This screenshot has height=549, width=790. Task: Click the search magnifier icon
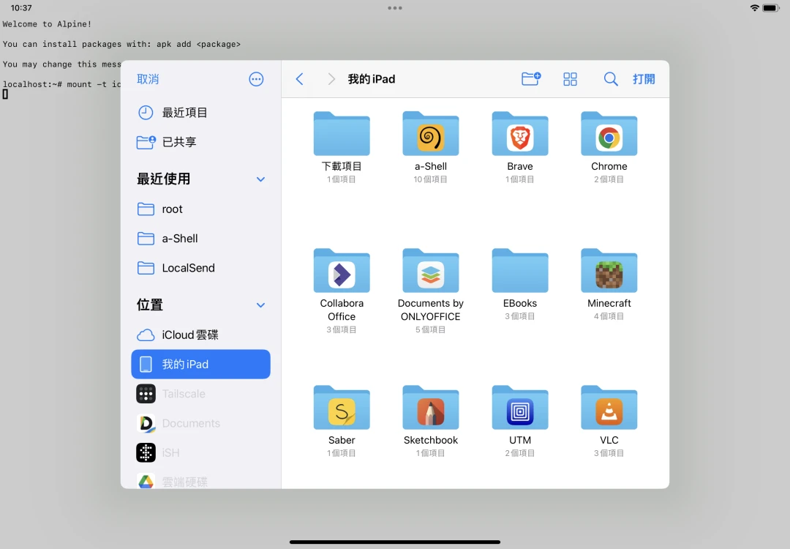611,79
